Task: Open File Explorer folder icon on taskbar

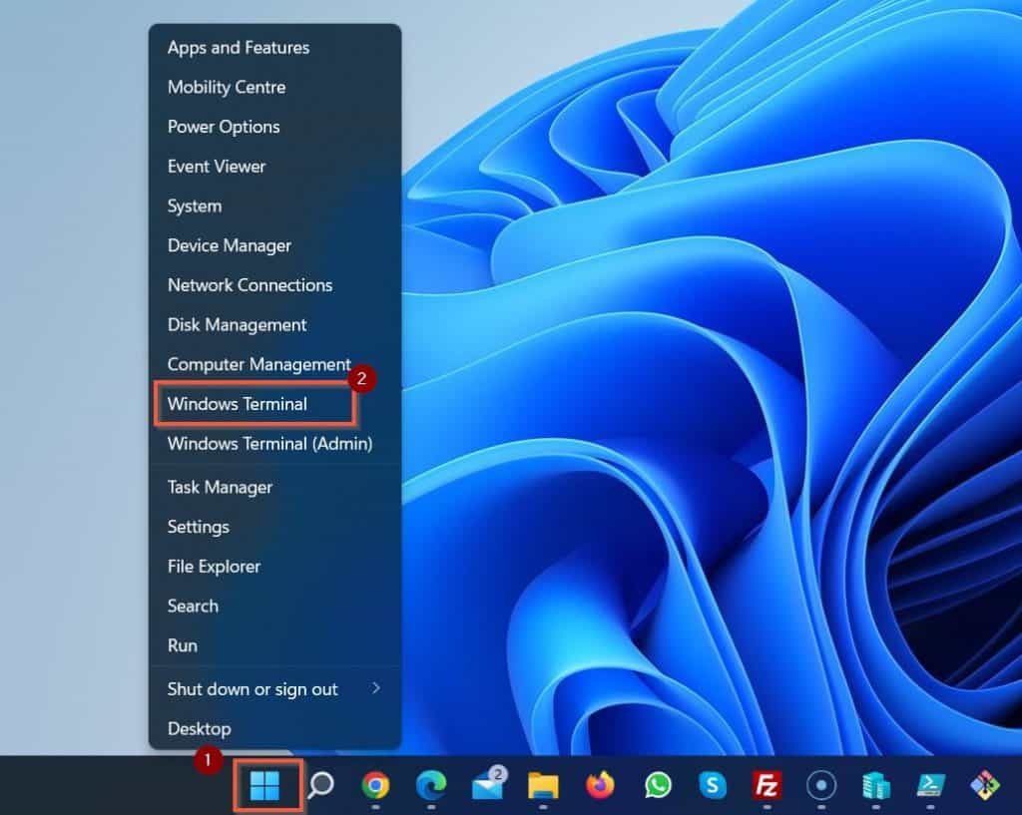Action: click(x=543, y=785)
